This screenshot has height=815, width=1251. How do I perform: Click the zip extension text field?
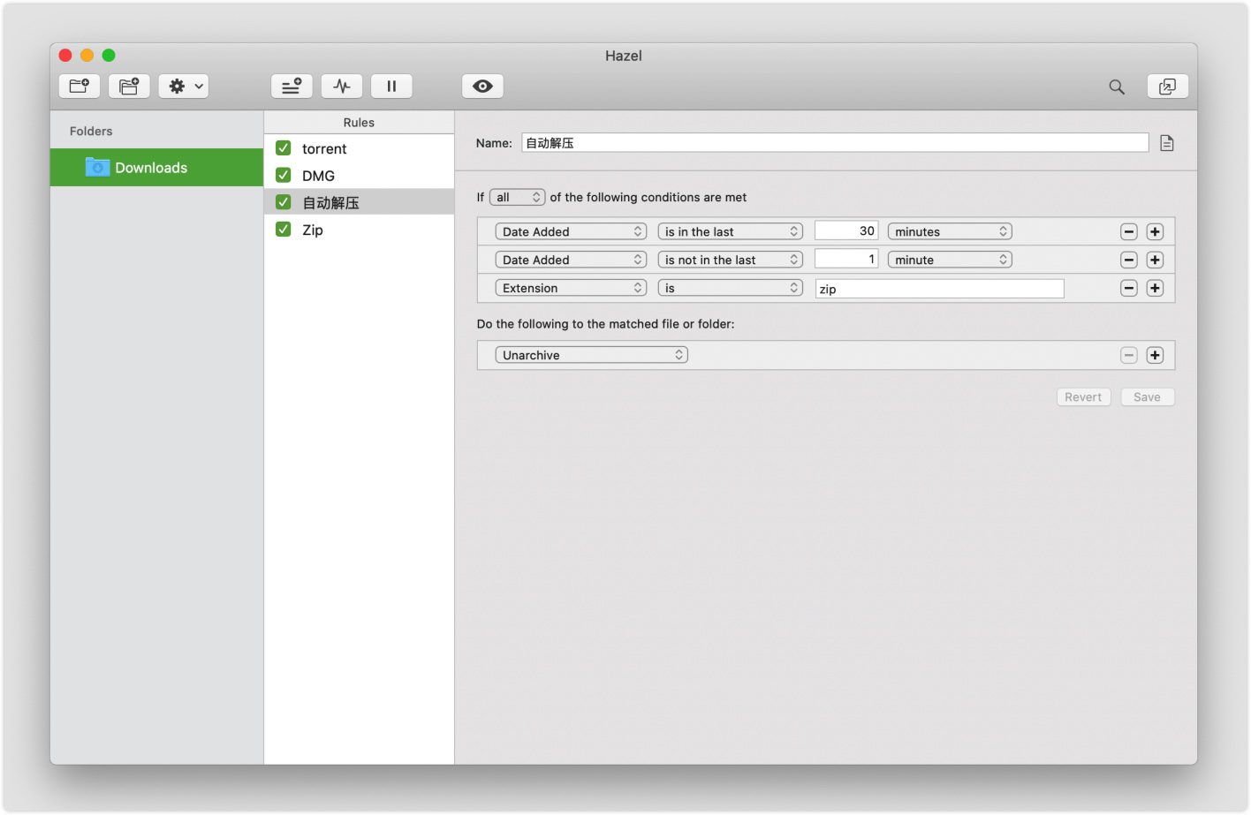[940, 289]
